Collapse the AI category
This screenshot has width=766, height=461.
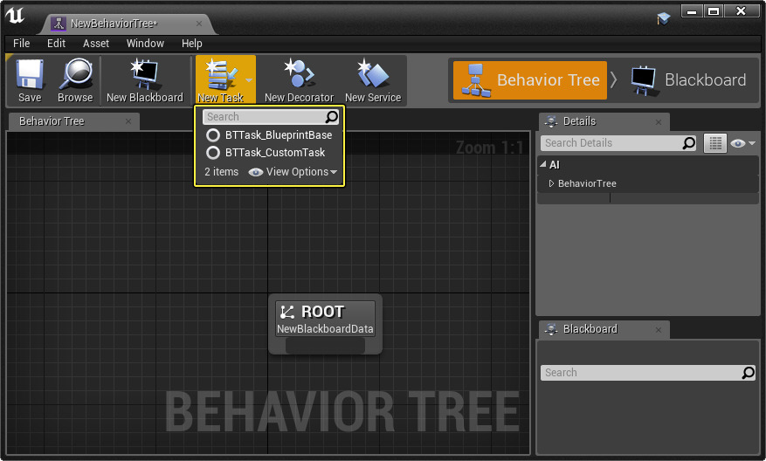pos(543,164)
